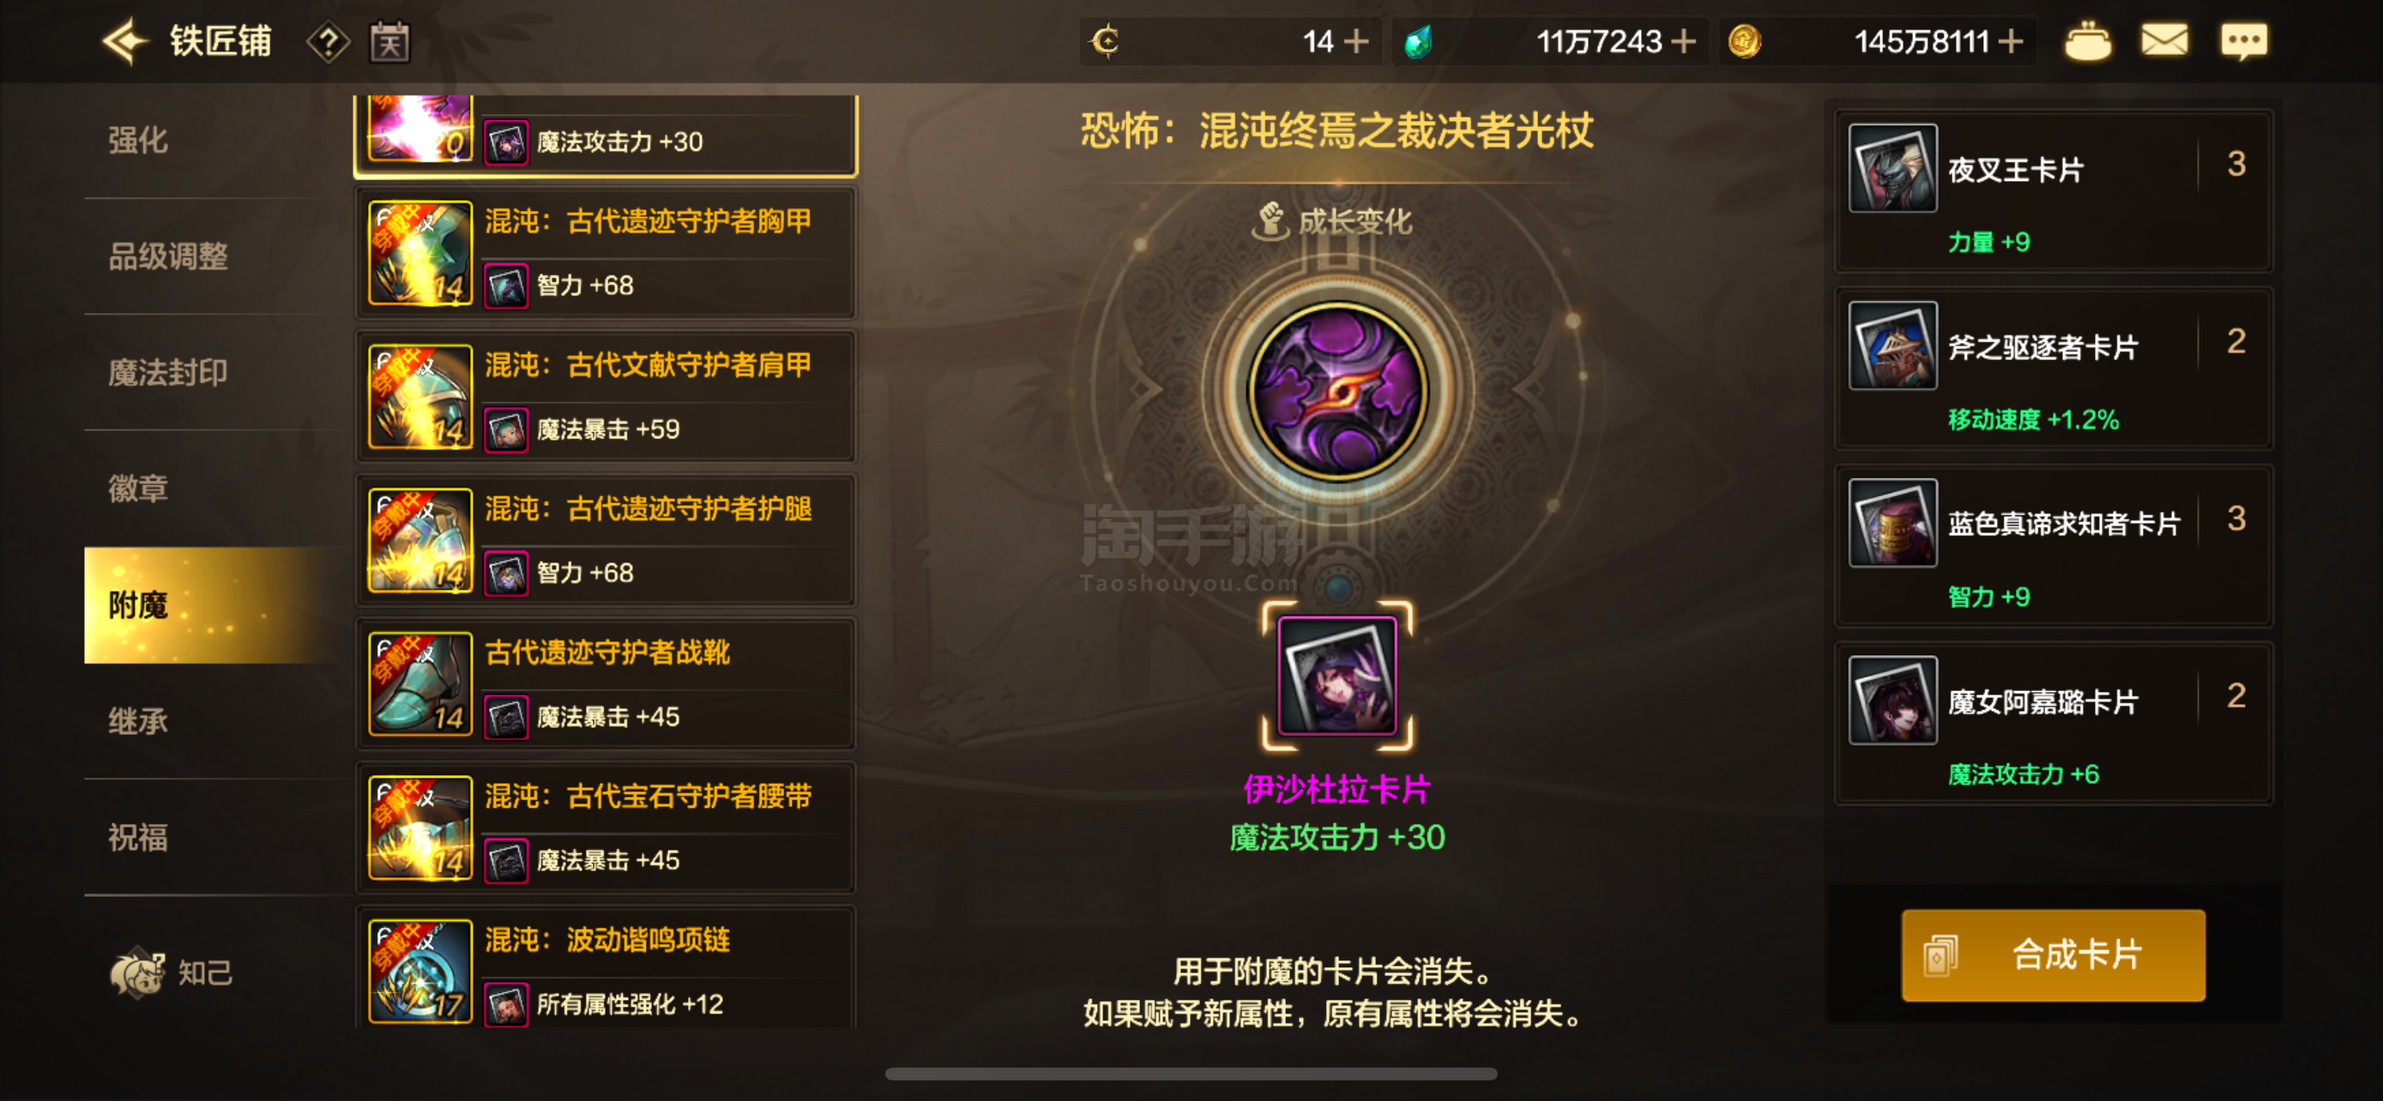Open the mail envelope icon
This screenshot has height=1101, width=2383.
2164,40
